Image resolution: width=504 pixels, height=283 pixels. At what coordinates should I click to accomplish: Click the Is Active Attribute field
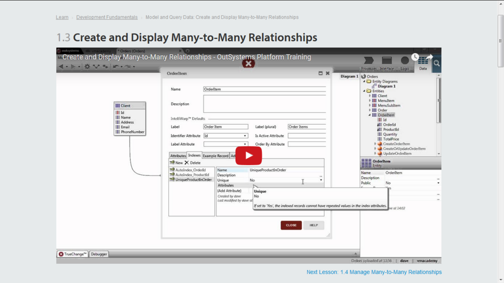point(307,136)
